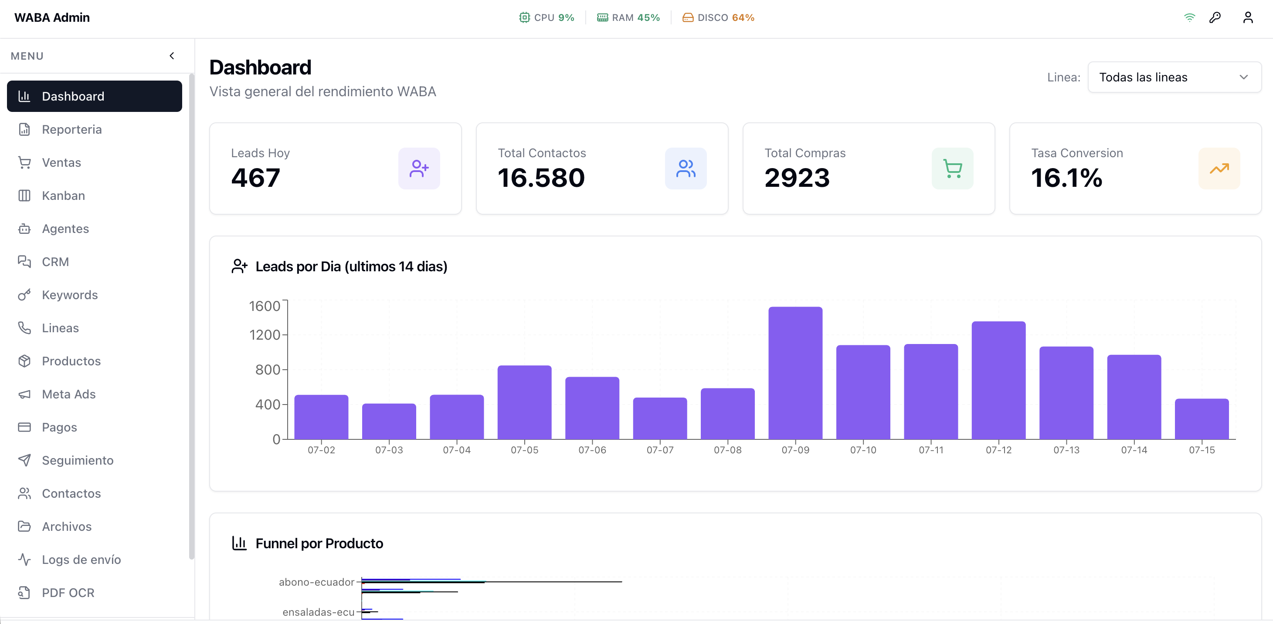1273x624 pixels.
Task: Click the CPU usage indicator
Action: (547, 18)
